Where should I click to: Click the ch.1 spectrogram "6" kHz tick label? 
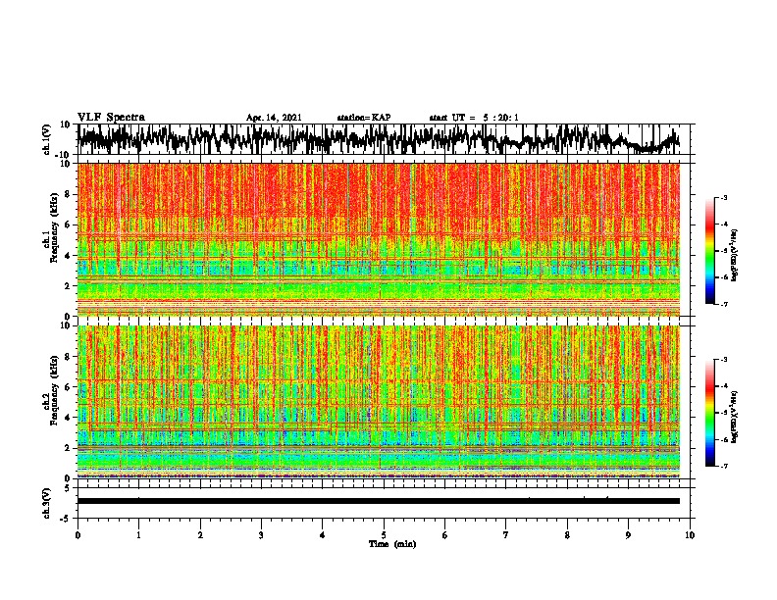[68, 225]
